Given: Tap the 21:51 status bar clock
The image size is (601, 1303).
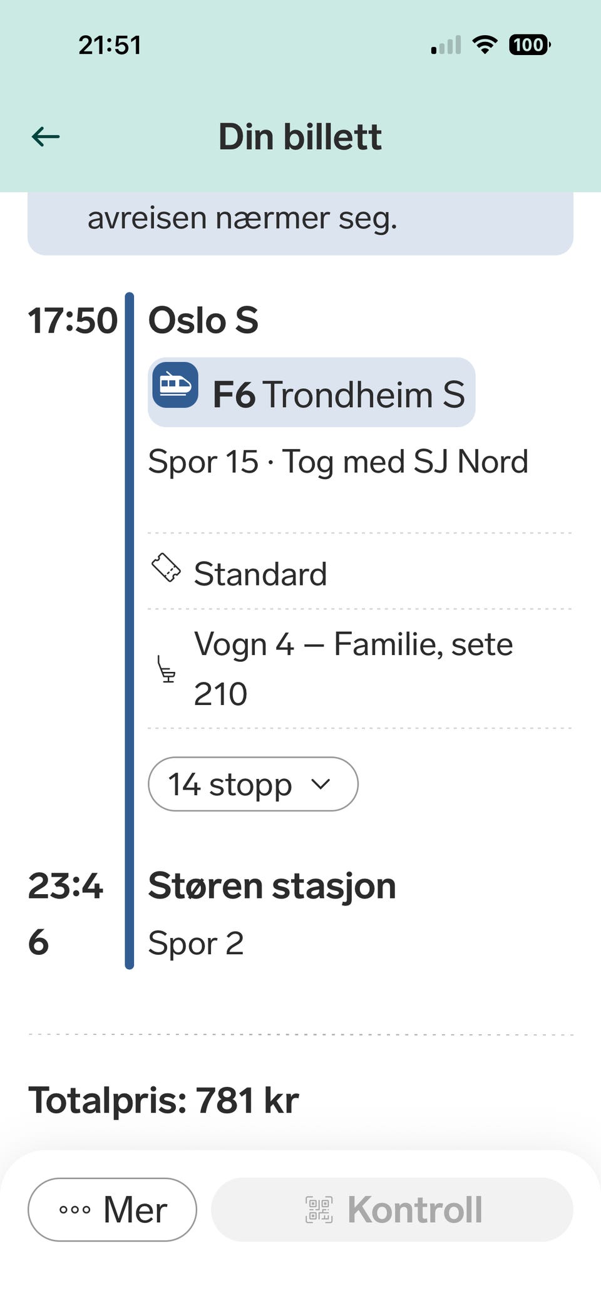Looking at the screenshot, I should pyautogui.click(x=110, y=45).
